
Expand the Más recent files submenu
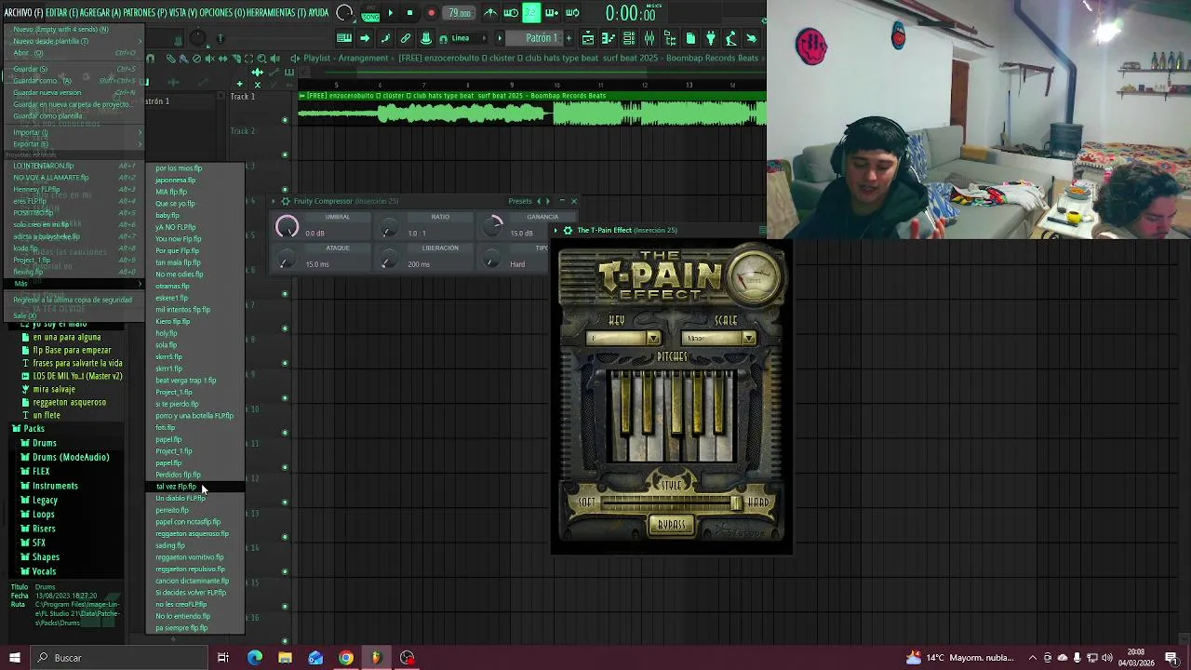(74, 283)
